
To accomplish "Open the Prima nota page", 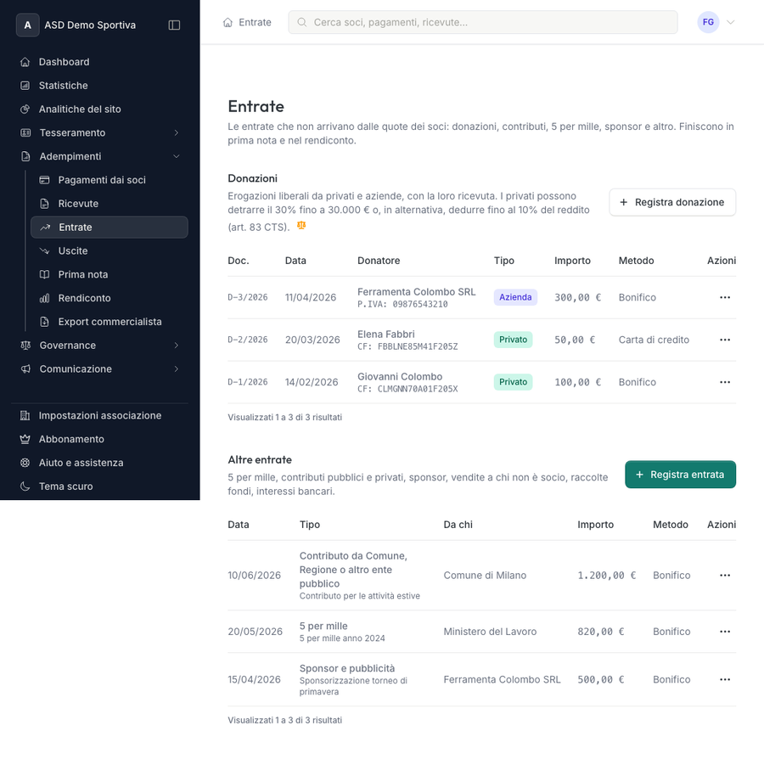I will point(110,275).
